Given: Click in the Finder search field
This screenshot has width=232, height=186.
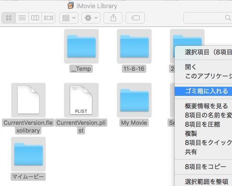Looking at the screenshot, I should (x=208, y=18).
